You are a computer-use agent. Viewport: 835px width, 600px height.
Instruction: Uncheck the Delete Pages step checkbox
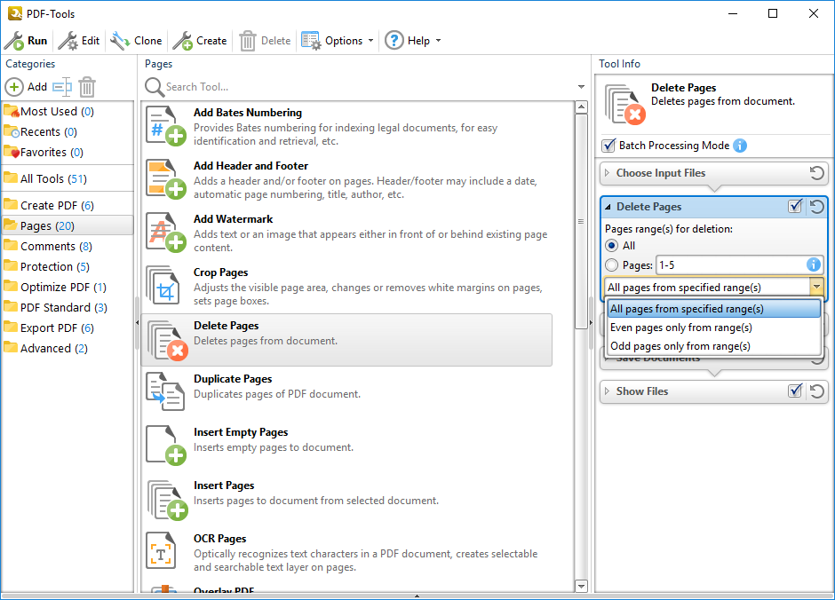(796, 207)
